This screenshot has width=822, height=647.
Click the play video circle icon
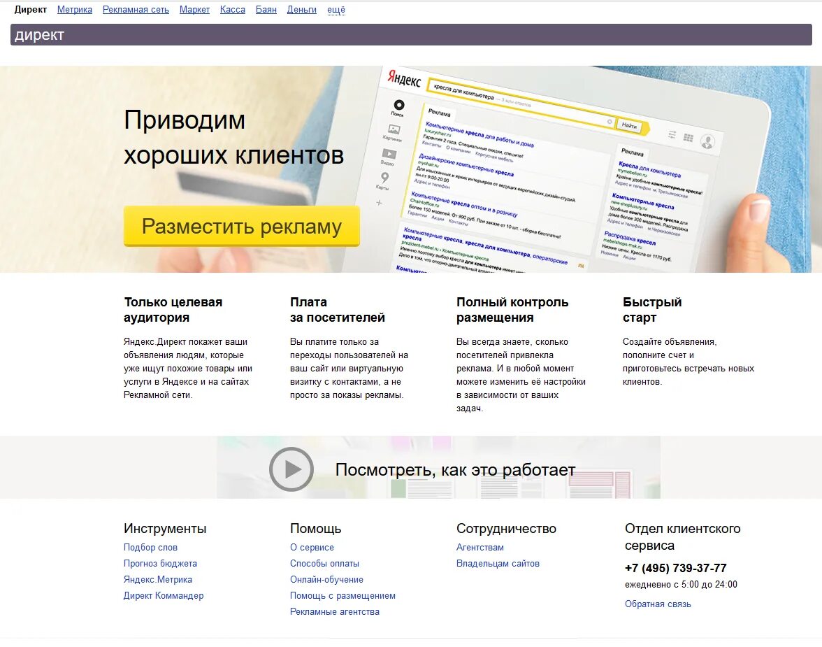coord(291,469)
